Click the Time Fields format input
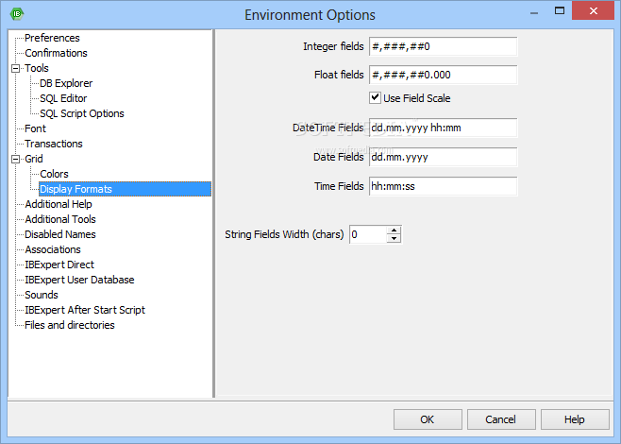This screenshot has height=444, width=621. [444, 186]
